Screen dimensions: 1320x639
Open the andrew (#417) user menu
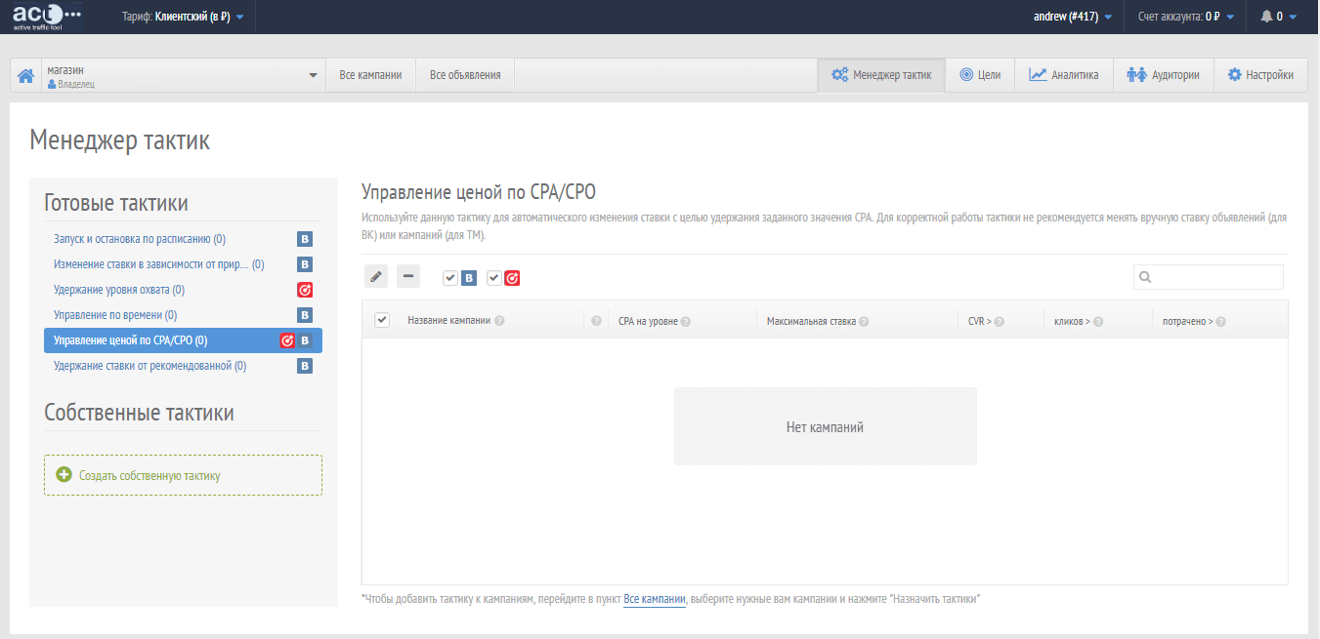1072,17
